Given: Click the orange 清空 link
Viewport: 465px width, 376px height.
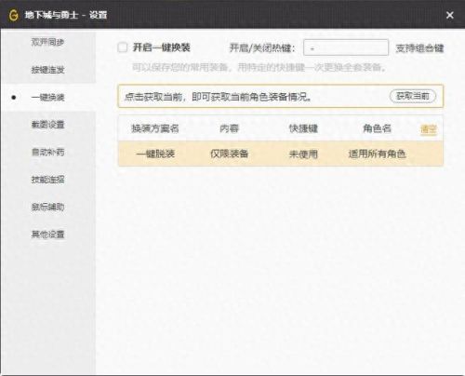Looking at the screenshot, I should point(429,129).
